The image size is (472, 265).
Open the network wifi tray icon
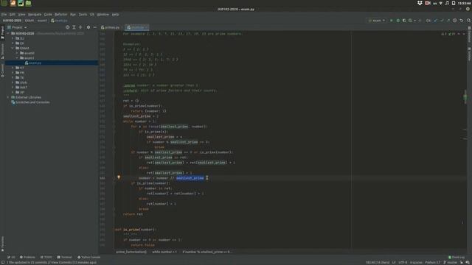[441, 3]
